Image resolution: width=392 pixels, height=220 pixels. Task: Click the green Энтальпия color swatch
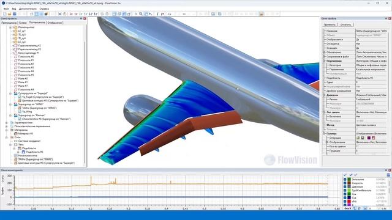pyautogui.click(x=349, y=179)
